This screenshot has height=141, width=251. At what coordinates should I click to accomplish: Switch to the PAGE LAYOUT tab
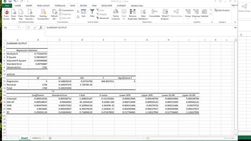[44, 5]
